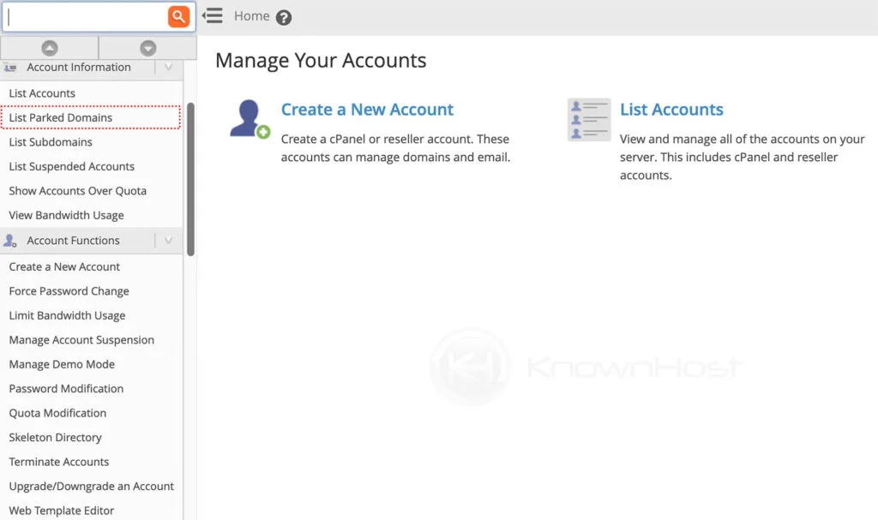Select Quota Modification
Image resolution: width=878 pixels, height=520 pixels.
[57, 413]
